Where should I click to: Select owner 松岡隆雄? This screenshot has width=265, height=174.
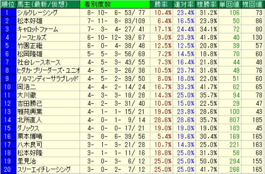[30, 54]
